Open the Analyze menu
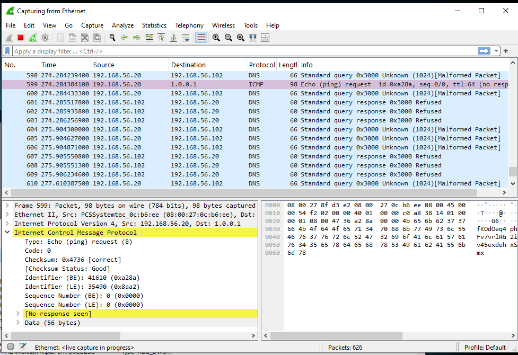Screen dimensions: 518x355 tap(122, 25)
